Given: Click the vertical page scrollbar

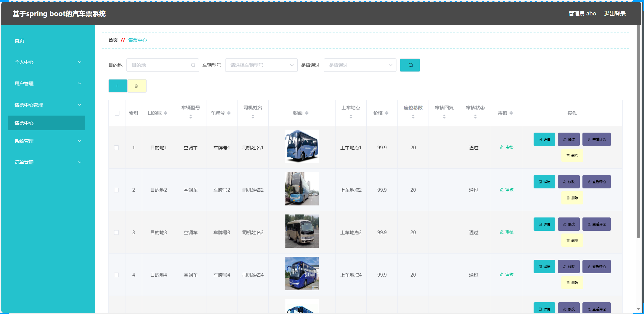Looking at the screenshot, I should (638, 132).
